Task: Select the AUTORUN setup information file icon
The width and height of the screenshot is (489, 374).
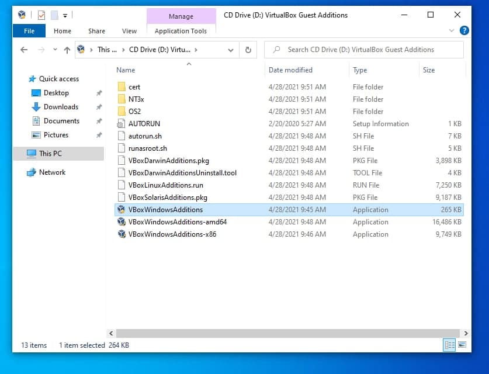Action: tap(122, 124)
